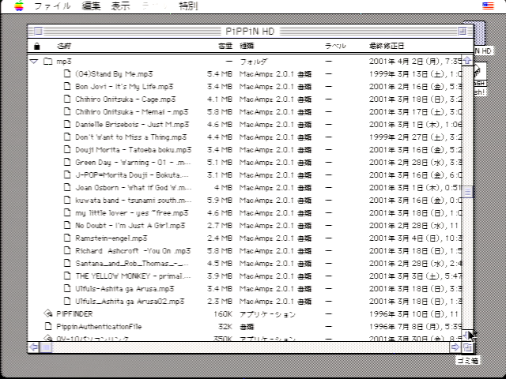Viewport: 506px width, 379px height.
Task: Click file icon for Richard Ashcroft -You On .mp3
Action: point(67,251)
